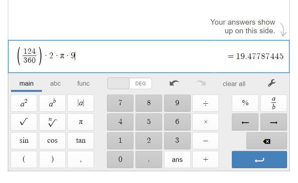Click the redo arrow icon
This screenshot has width=298, height=183.
point(201,83)
